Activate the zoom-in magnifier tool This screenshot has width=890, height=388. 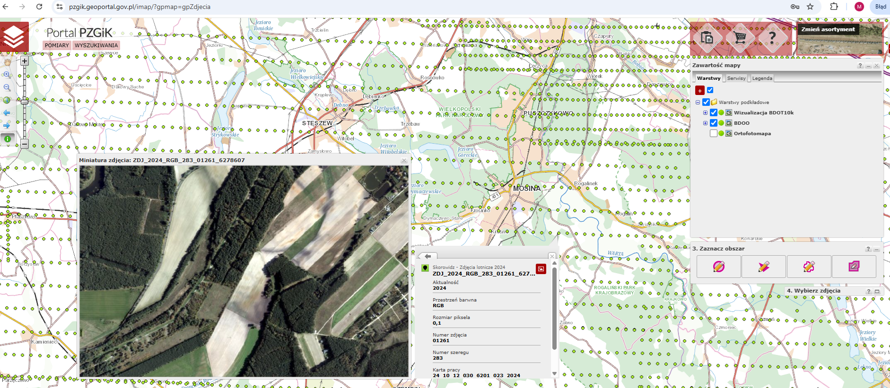[7, 75]
